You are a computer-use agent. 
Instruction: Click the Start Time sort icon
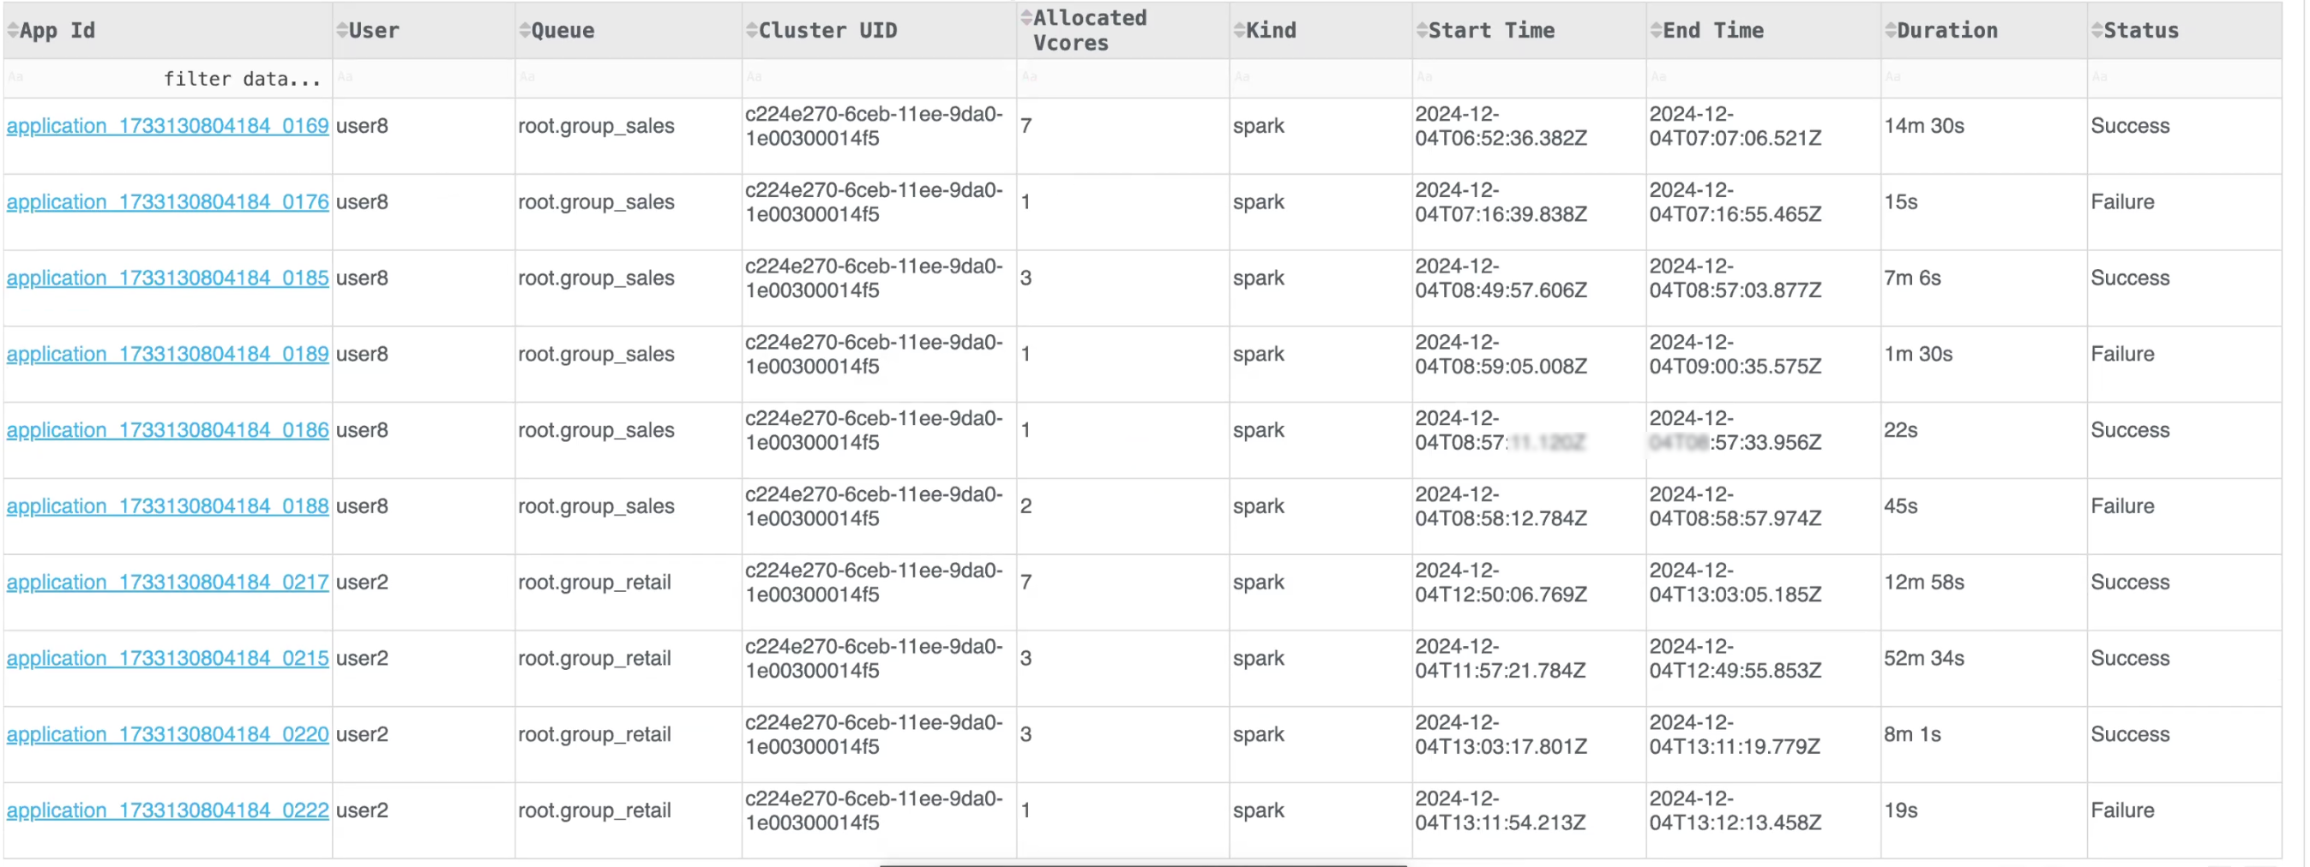[x=1423, y=29]
